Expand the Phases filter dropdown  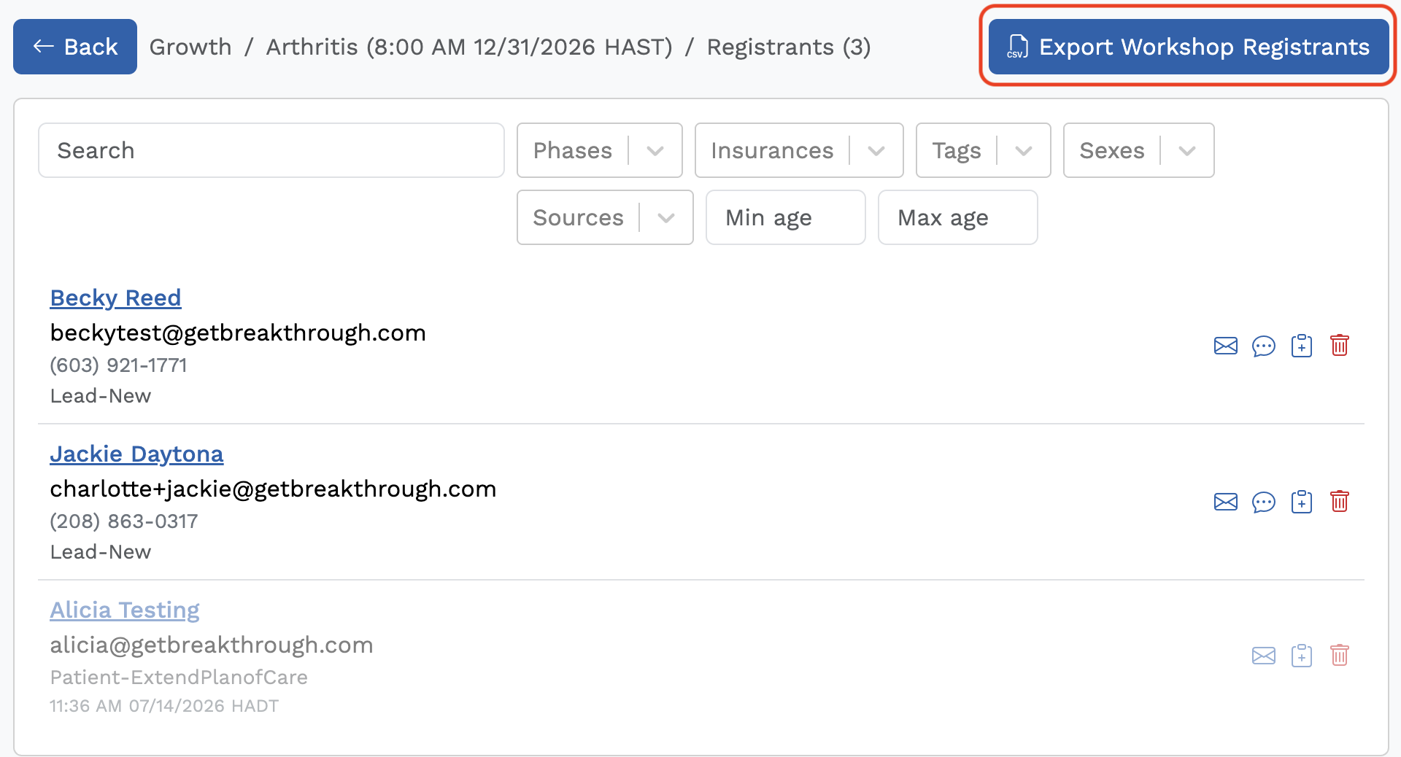point(600,150)
